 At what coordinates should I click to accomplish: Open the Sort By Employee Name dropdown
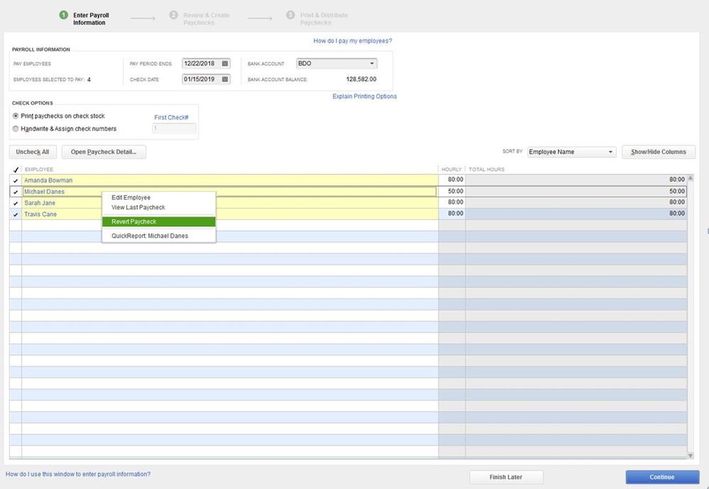coord(610,152)
